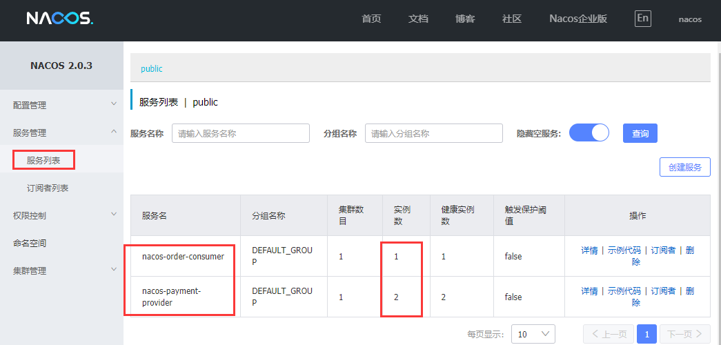The image size is (721, 345).
Task: Open 示例代码 for nacos-order-consumer
Action: (624, 250)
